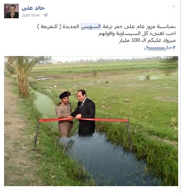Click the globe public privacy icon
Viewport: 181px width, 193px height.
(46, 15)
